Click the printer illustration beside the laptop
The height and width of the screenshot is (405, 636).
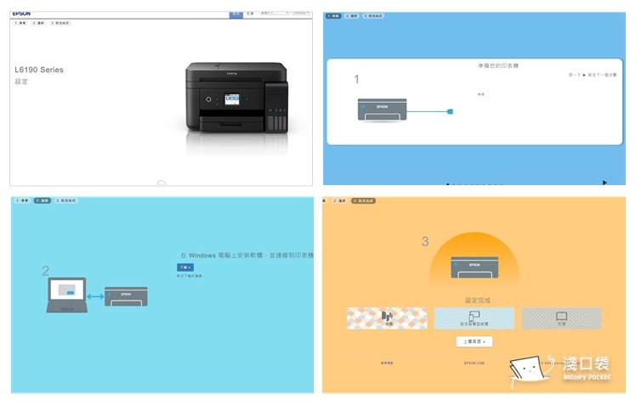126,295
